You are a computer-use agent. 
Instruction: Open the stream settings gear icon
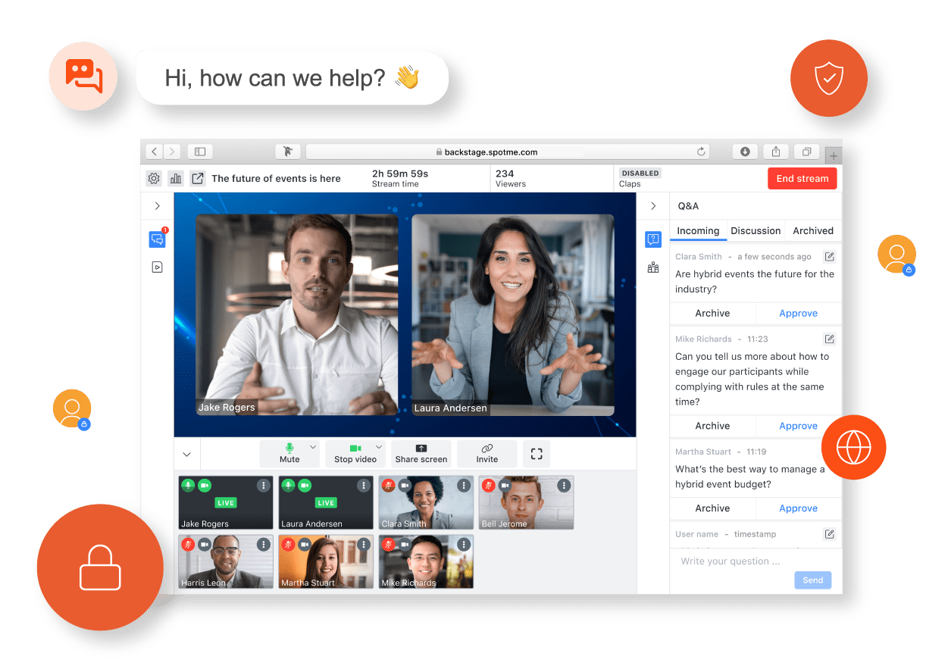[x=154, y=179]
